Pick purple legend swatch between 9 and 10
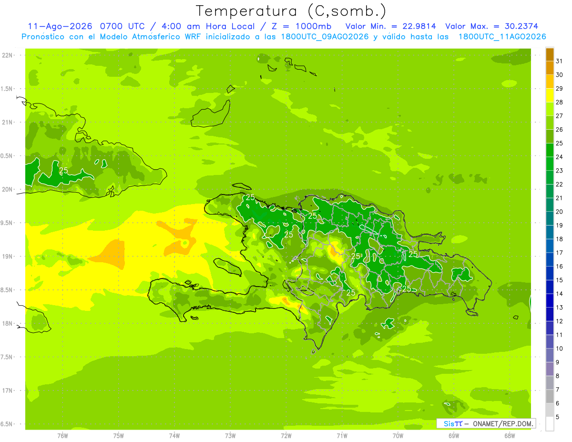 [550, 355]
